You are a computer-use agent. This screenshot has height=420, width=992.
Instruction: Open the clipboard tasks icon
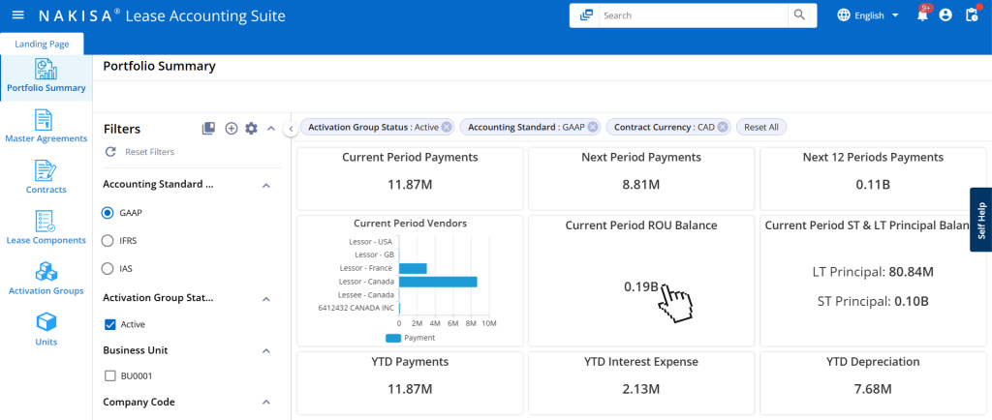972,15
